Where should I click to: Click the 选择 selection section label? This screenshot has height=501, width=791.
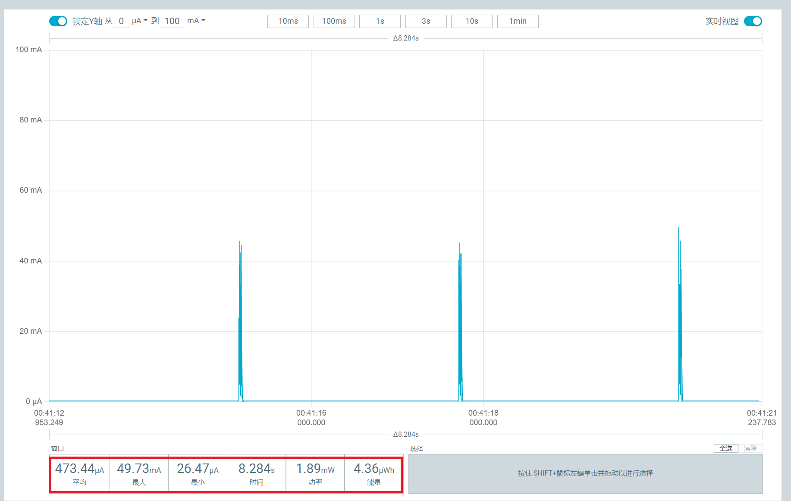[417, 448]
